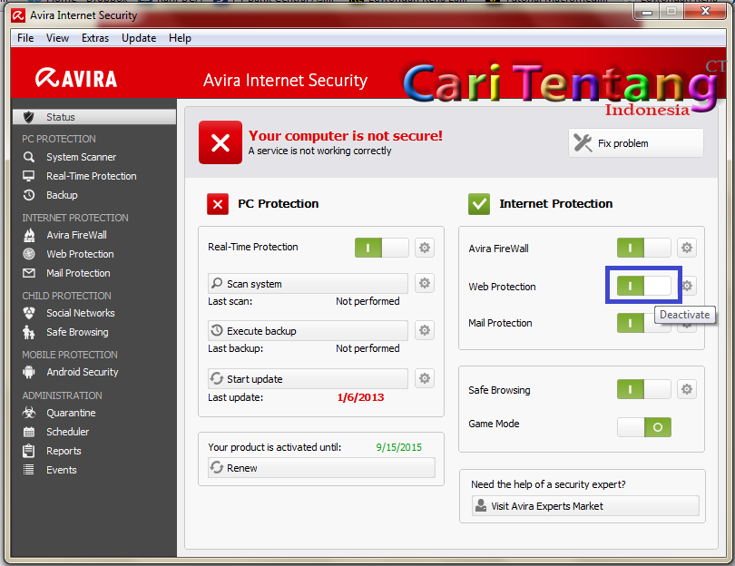735x566 pixels.
Task: Open settings gear for Real-Time Protection
Action: coord(425,248)
